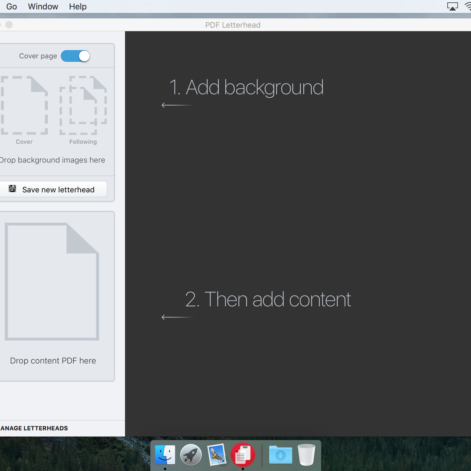471x471 pixels.
Task: Click Save new letterhead button
Action: point(53,189)
